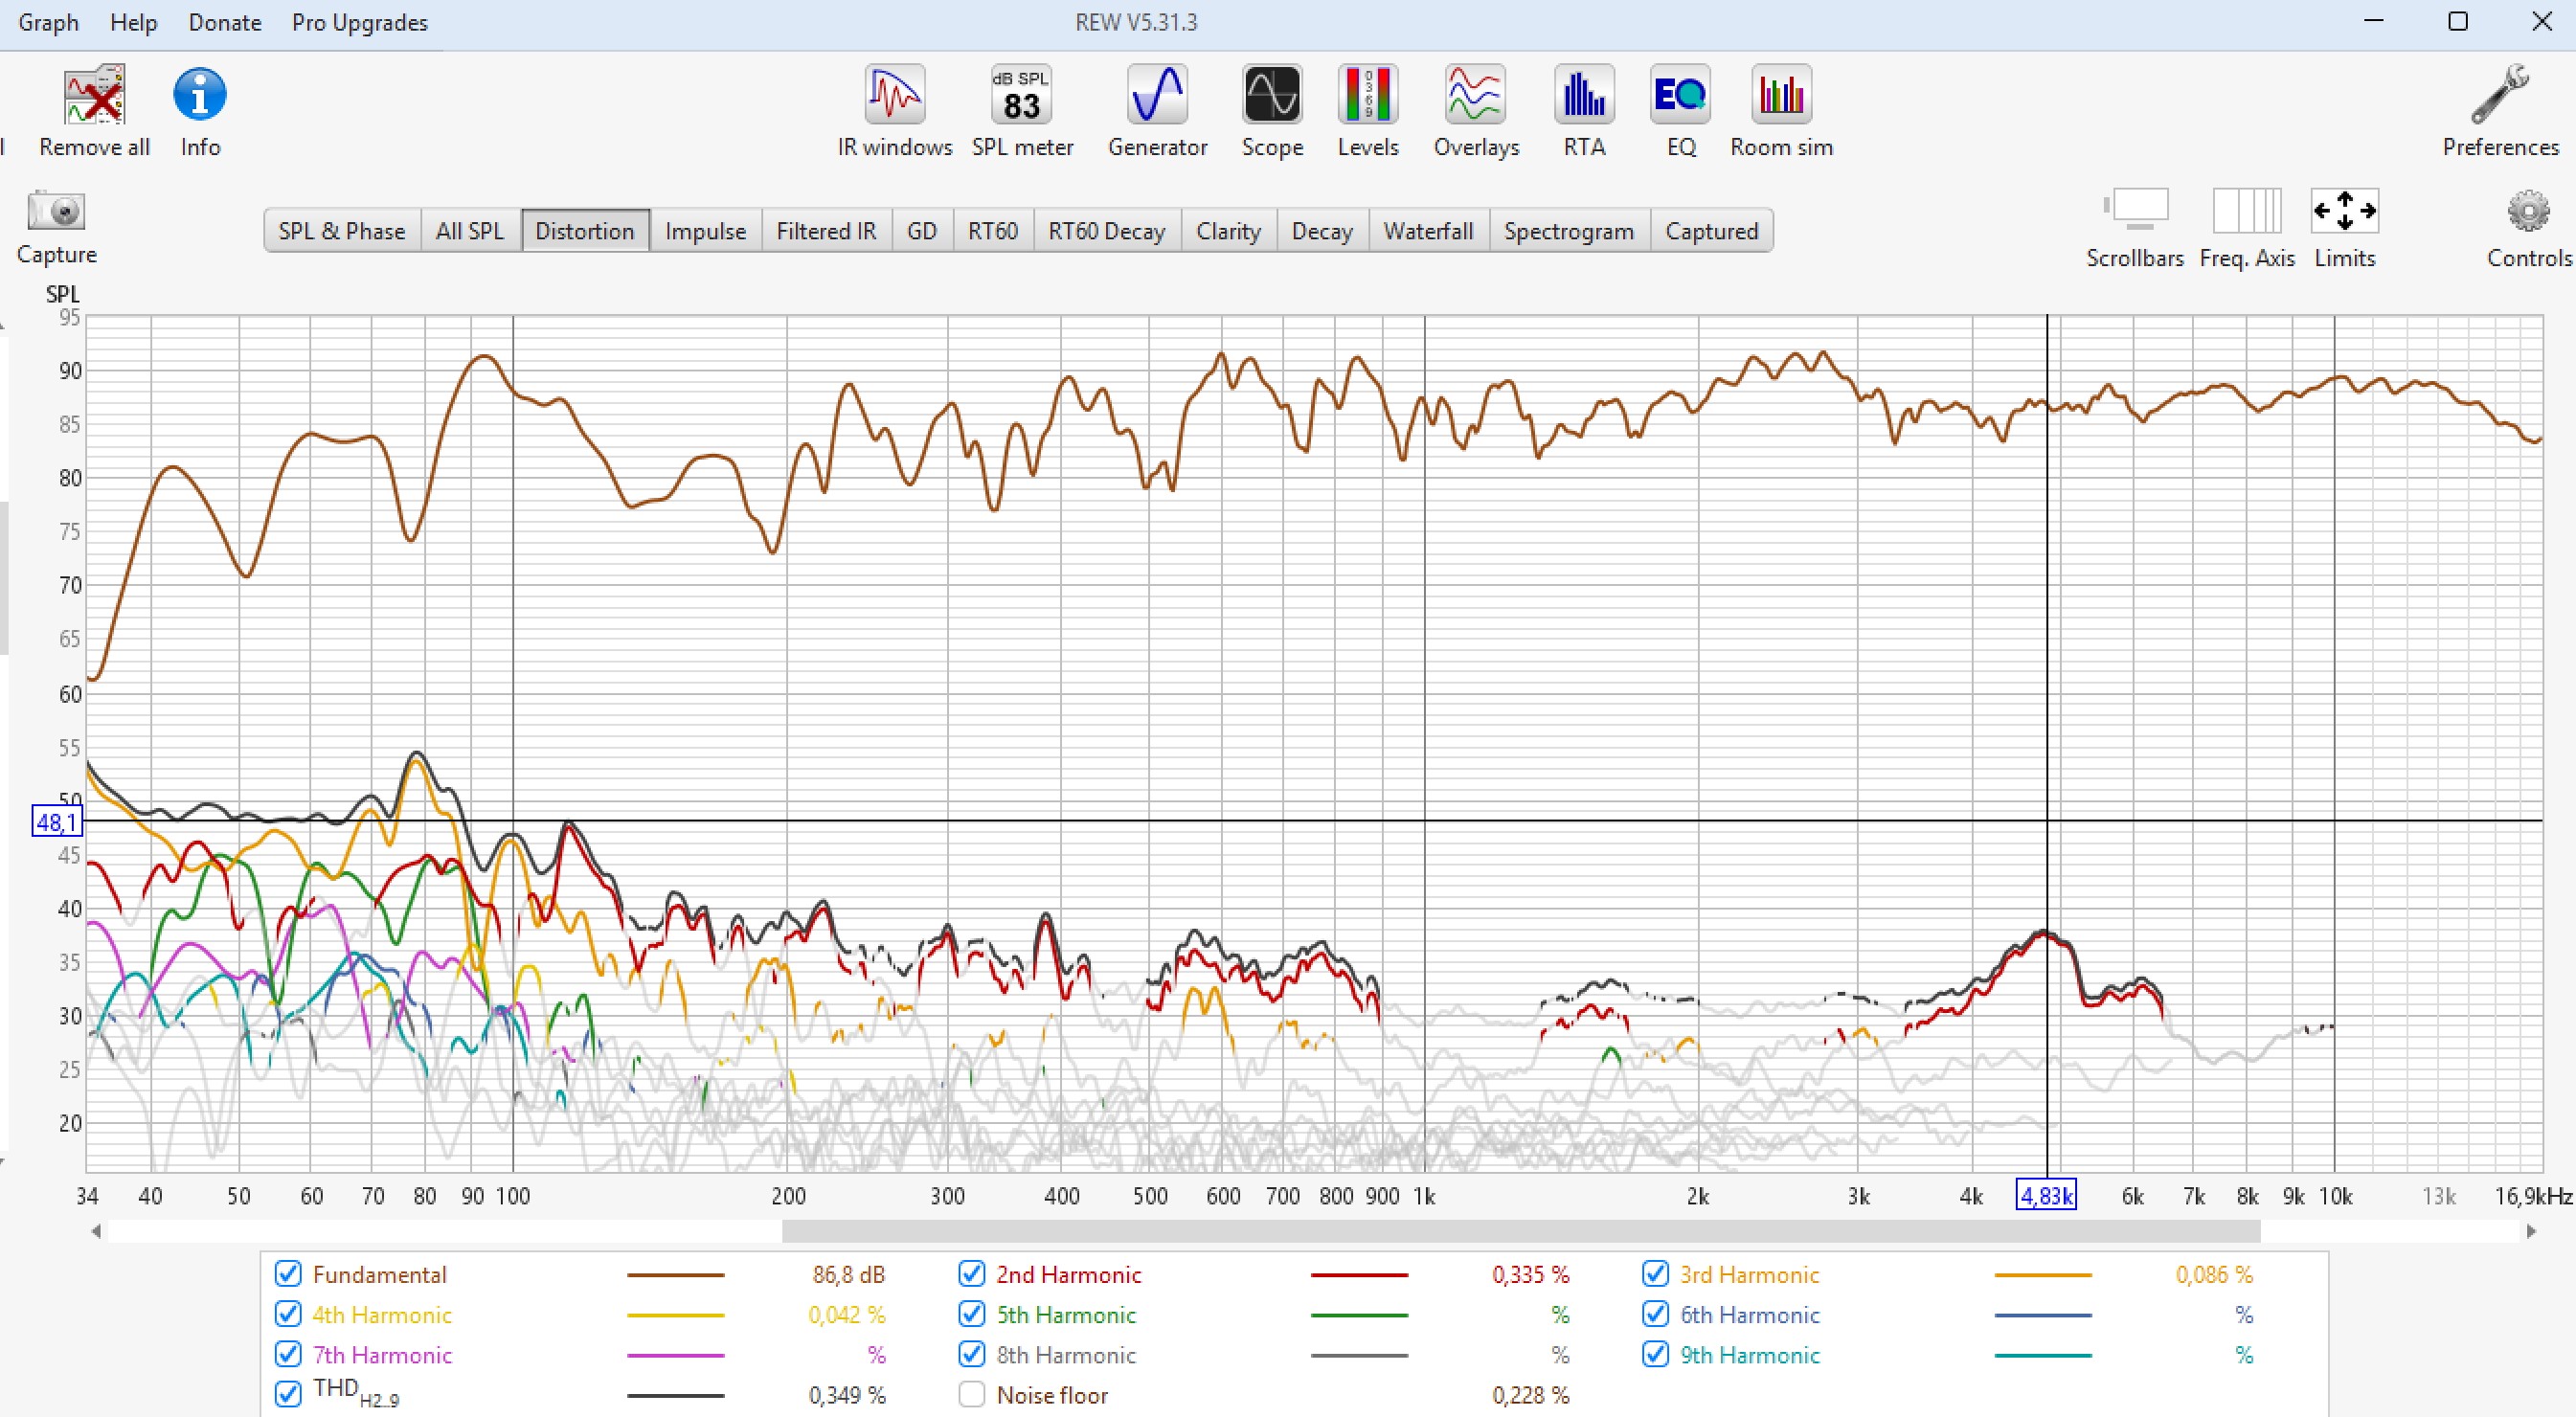Switch to GD tab
The width and height of the screenshot is (2576, 1417).
922,231
